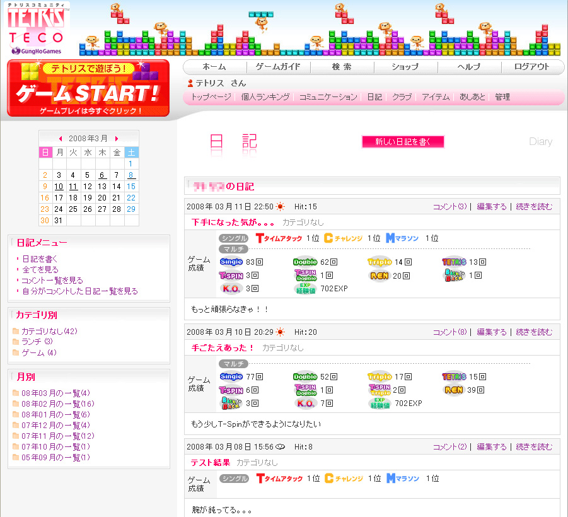Viewport: 568px width, 517px height.
Task: Click 続きを読む on March 10 entry
Action: point(534,332)
